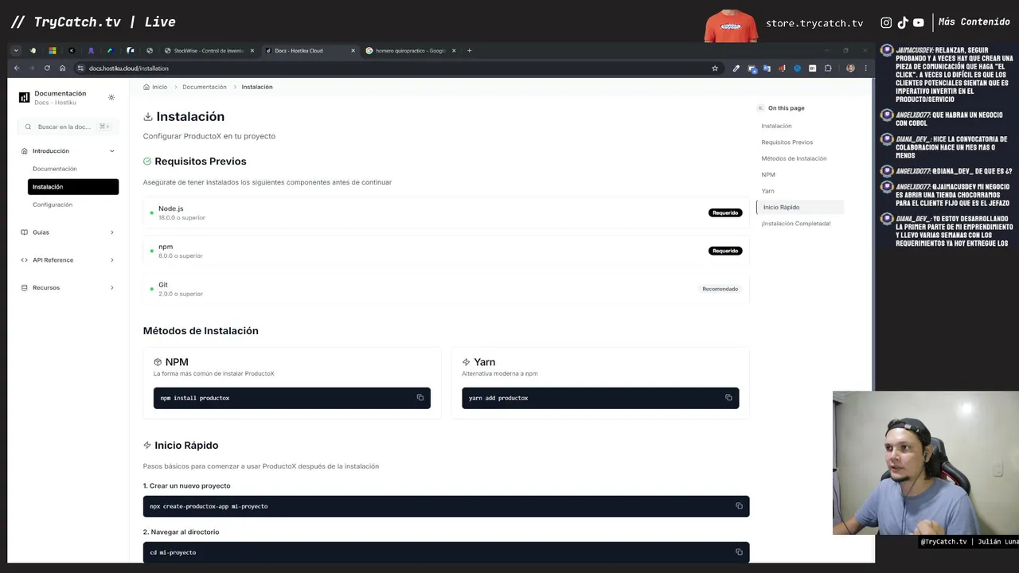Reload the page with the refresh icon
This screenshot has height=573, width=1019.
pos(47,68)
